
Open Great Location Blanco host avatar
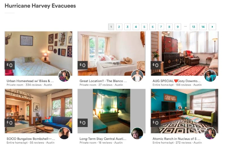click(x=137, y=76)
